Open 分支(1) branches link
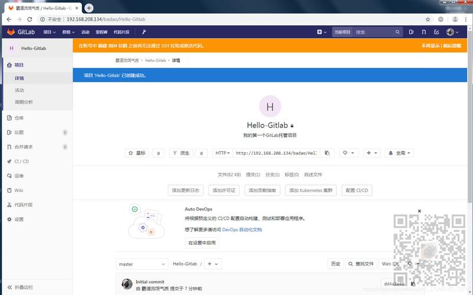 [272, 175]
